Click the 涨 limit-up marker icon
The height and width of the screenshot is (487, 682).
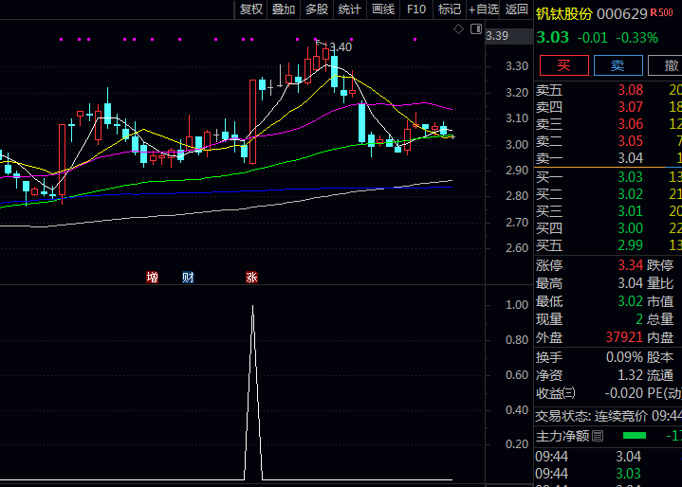coord(251,278)
